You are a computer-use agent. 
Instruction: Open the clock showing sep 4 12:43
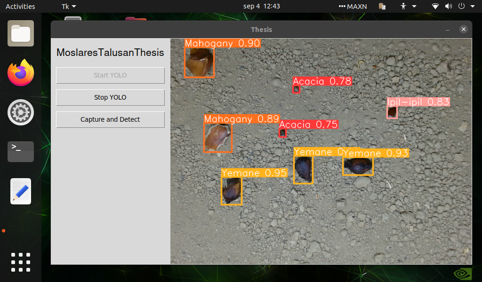tap(262, 7)
